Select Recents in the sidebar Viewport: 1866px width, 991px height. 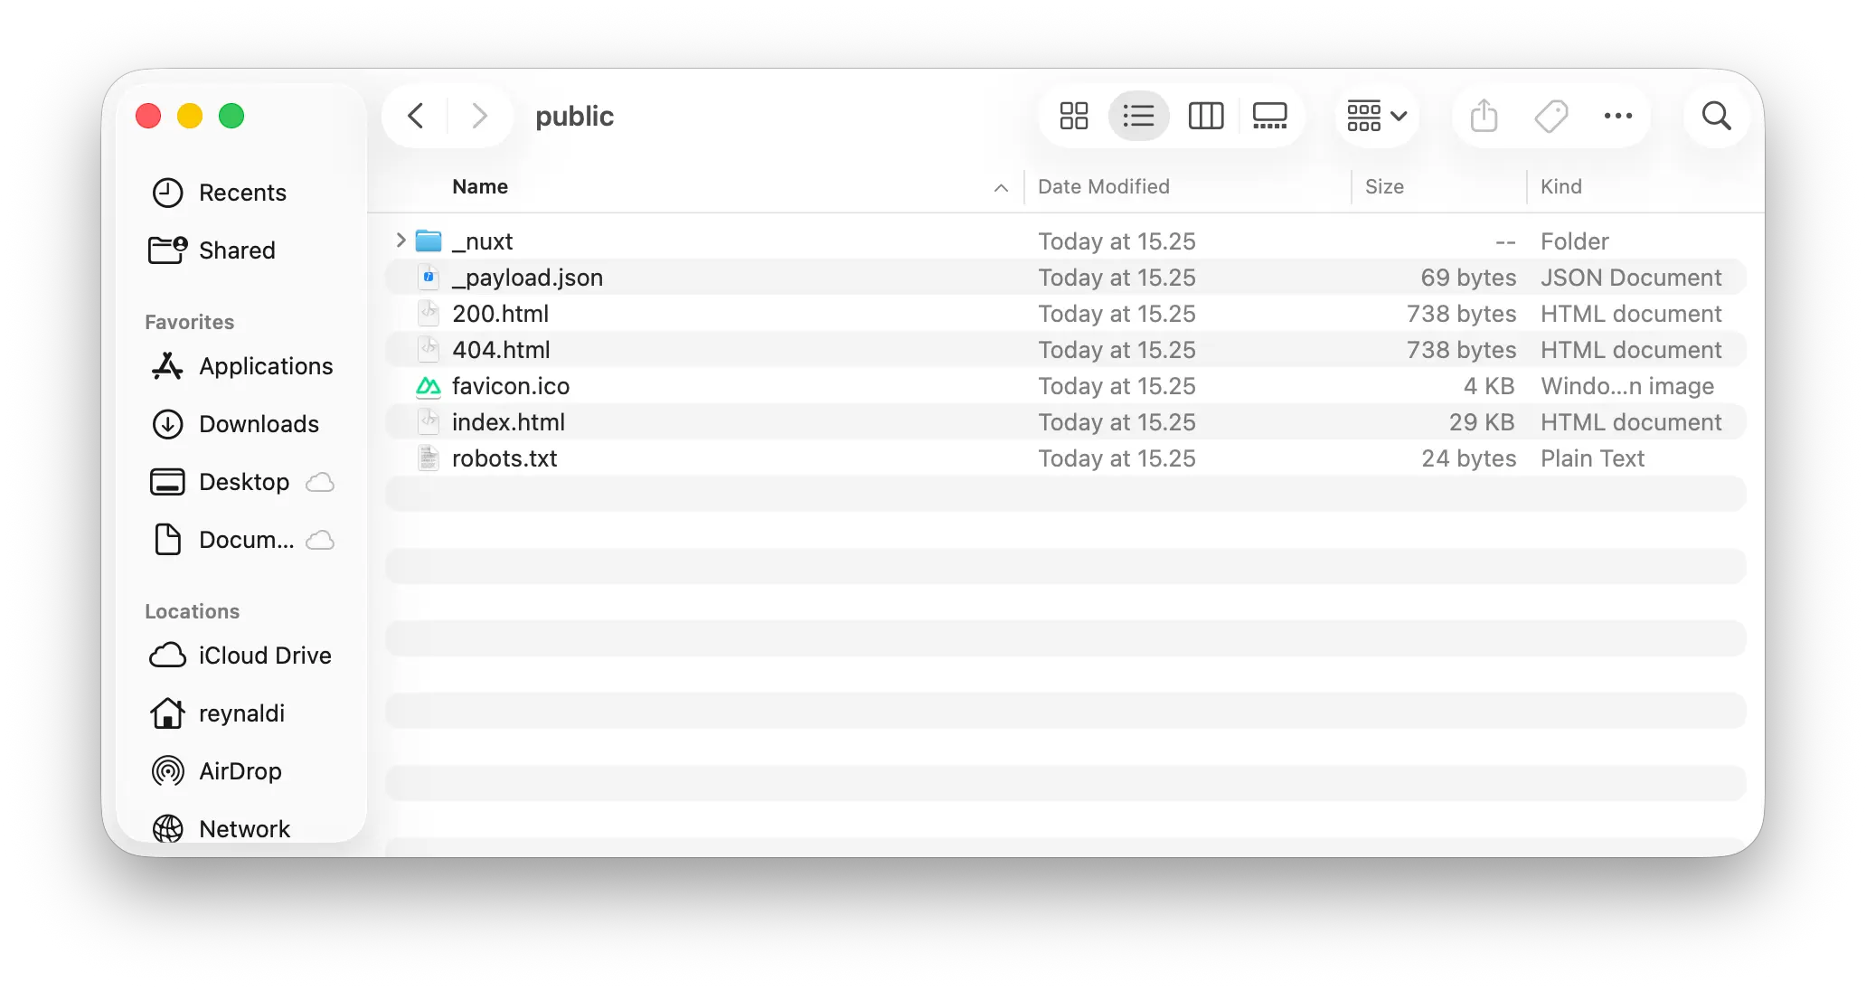[x=243, y=192]
